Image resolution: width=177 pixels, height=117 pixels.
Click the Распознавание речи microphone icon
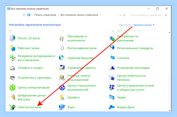coord(62,48)
